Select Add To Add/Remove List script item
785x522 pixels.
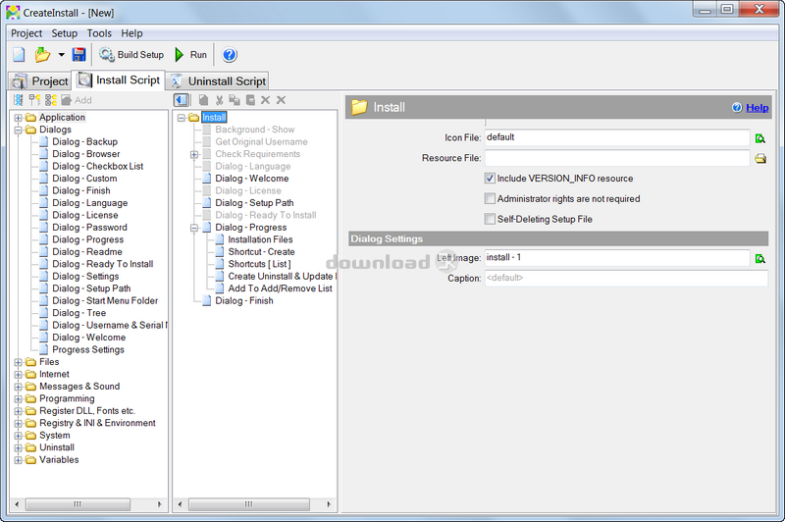(280, 288)
